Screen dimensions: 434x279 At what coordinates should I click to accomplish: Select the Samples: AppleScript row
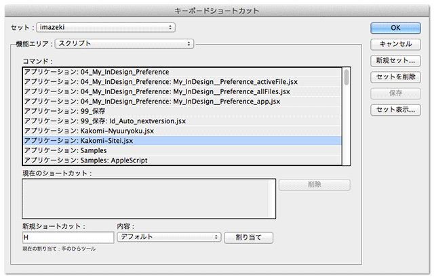[182, 160]
